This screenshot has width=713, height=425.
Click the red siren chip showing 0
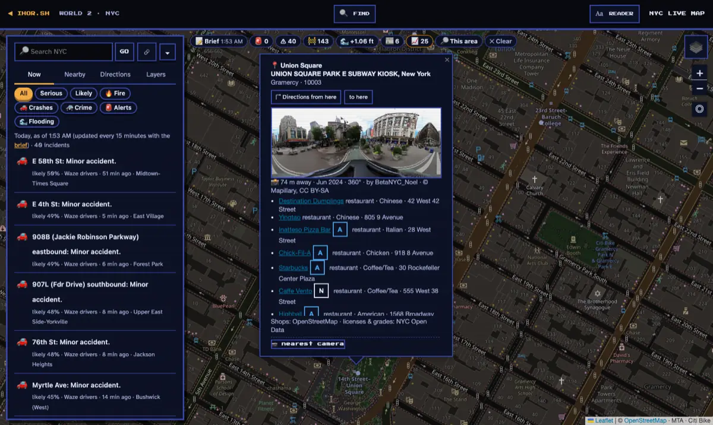262,42
